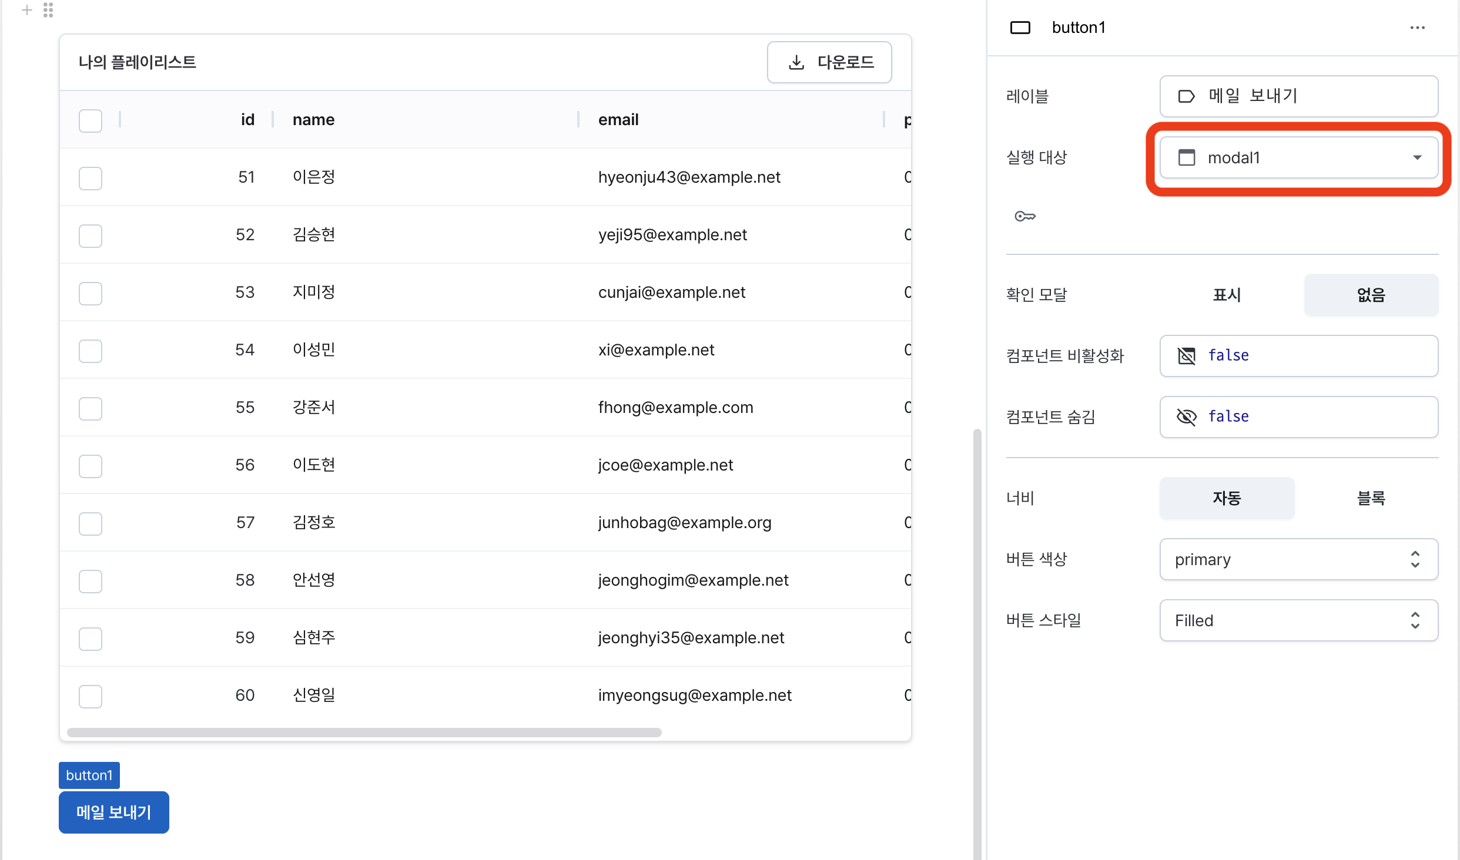Check the row checkbox for 심현주
Screen dimensions: 1460x860
[x=91, y=639]
